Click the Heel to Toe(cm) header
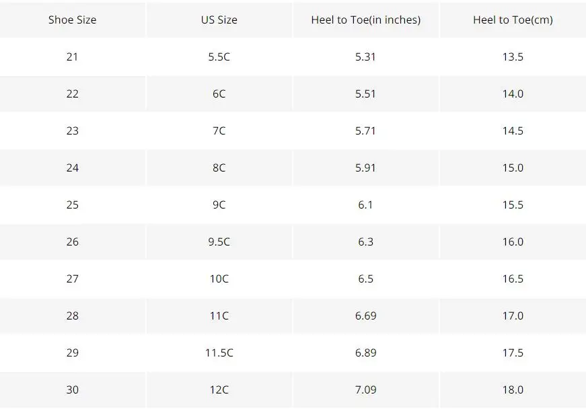 coord(513,20)
